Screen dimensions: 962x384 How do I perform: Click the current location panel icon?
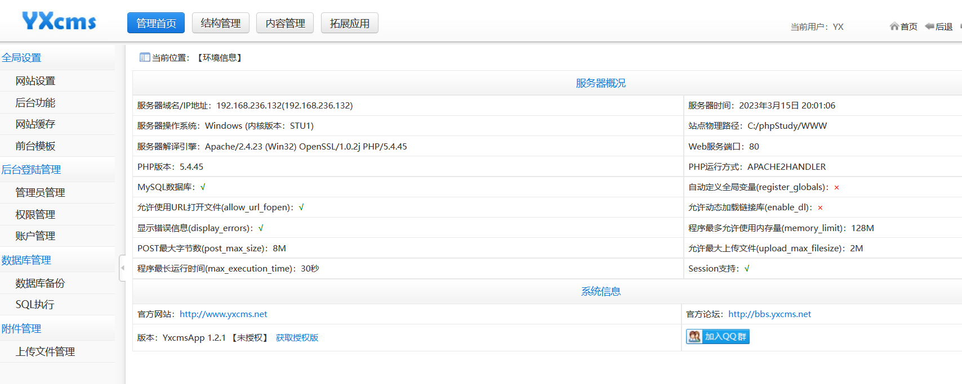coord(145,57)
